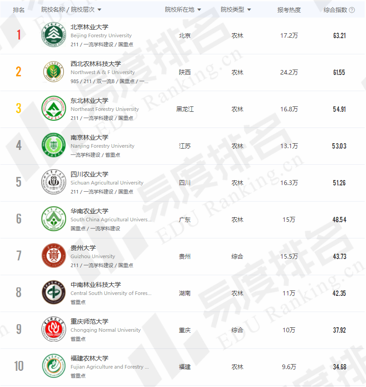This screenshot has height=387, width=366.
Task: Click the Northwest A&F University logo
Action: 54,72
